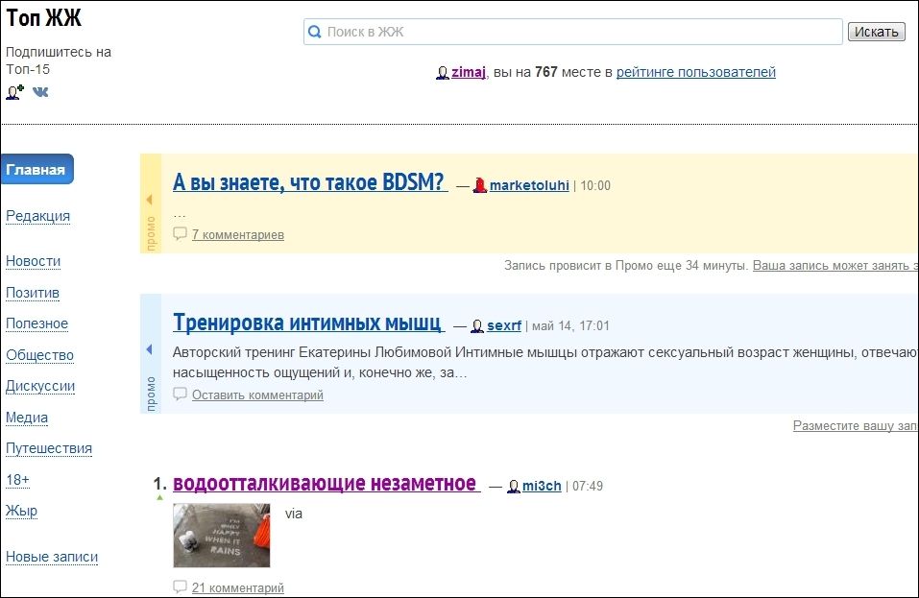Click the 10:00 timestamp of the BDSM post
The width and height of the screenshot is (919, 598).
pos(595,185)
